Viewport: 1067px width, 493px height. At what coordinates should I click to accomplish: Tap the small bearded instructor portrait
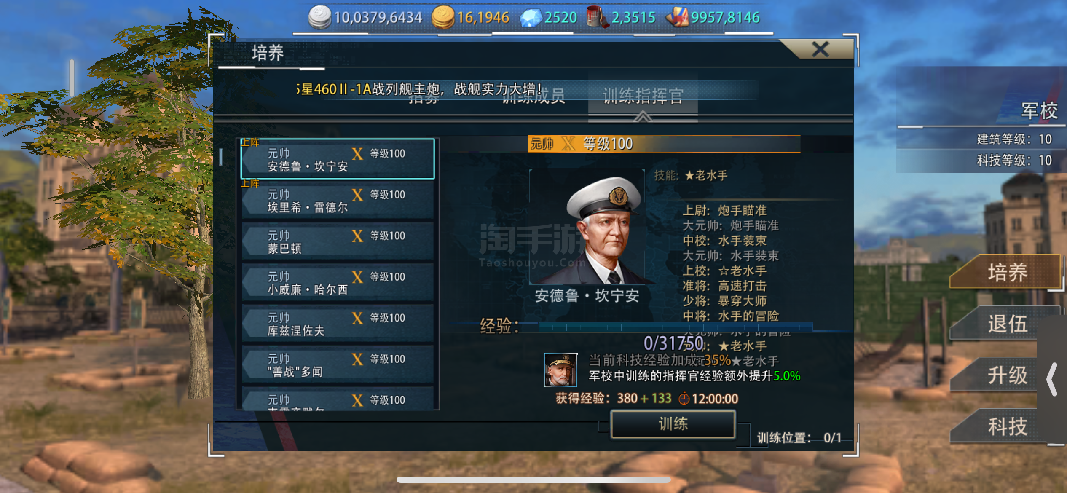(x=560, y=370)
